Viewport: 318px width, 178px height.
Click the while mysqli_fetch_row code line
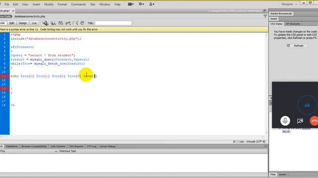48,64
